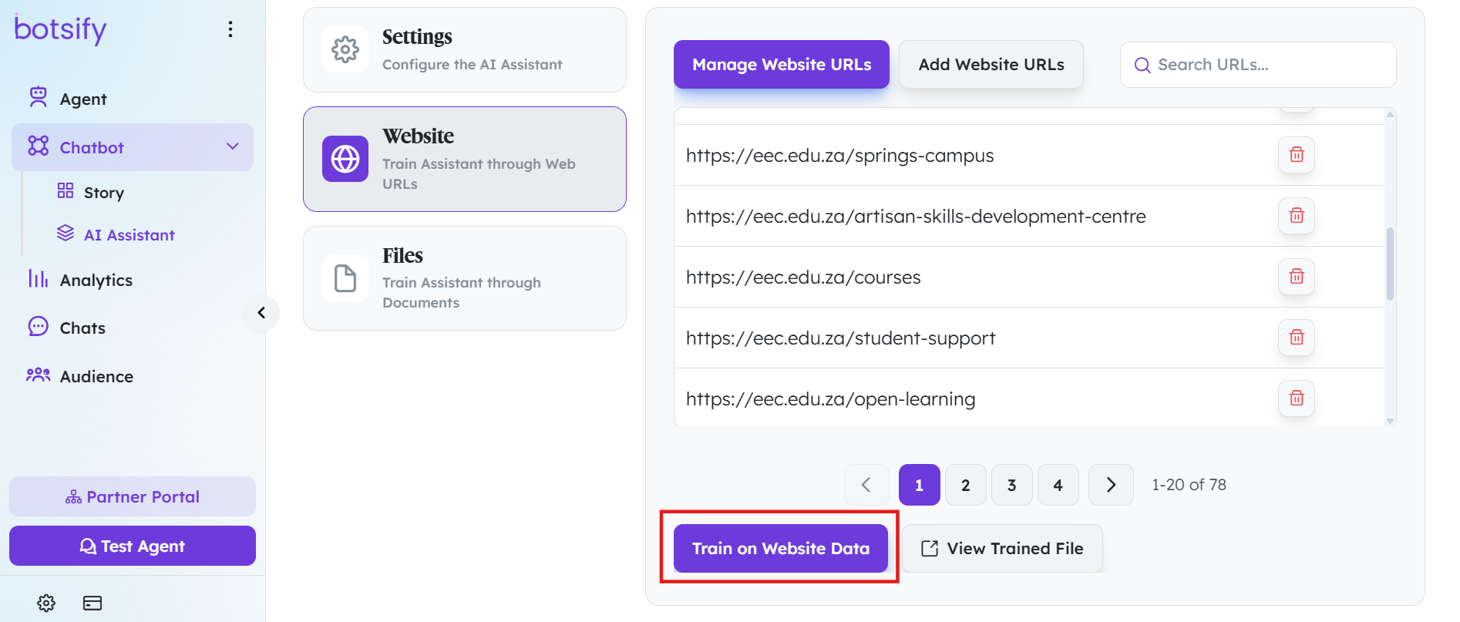The width and height of the screenshot is (1460, 622).
Task: Jump to page 3 of URLs
Action: pos(1011,485)
